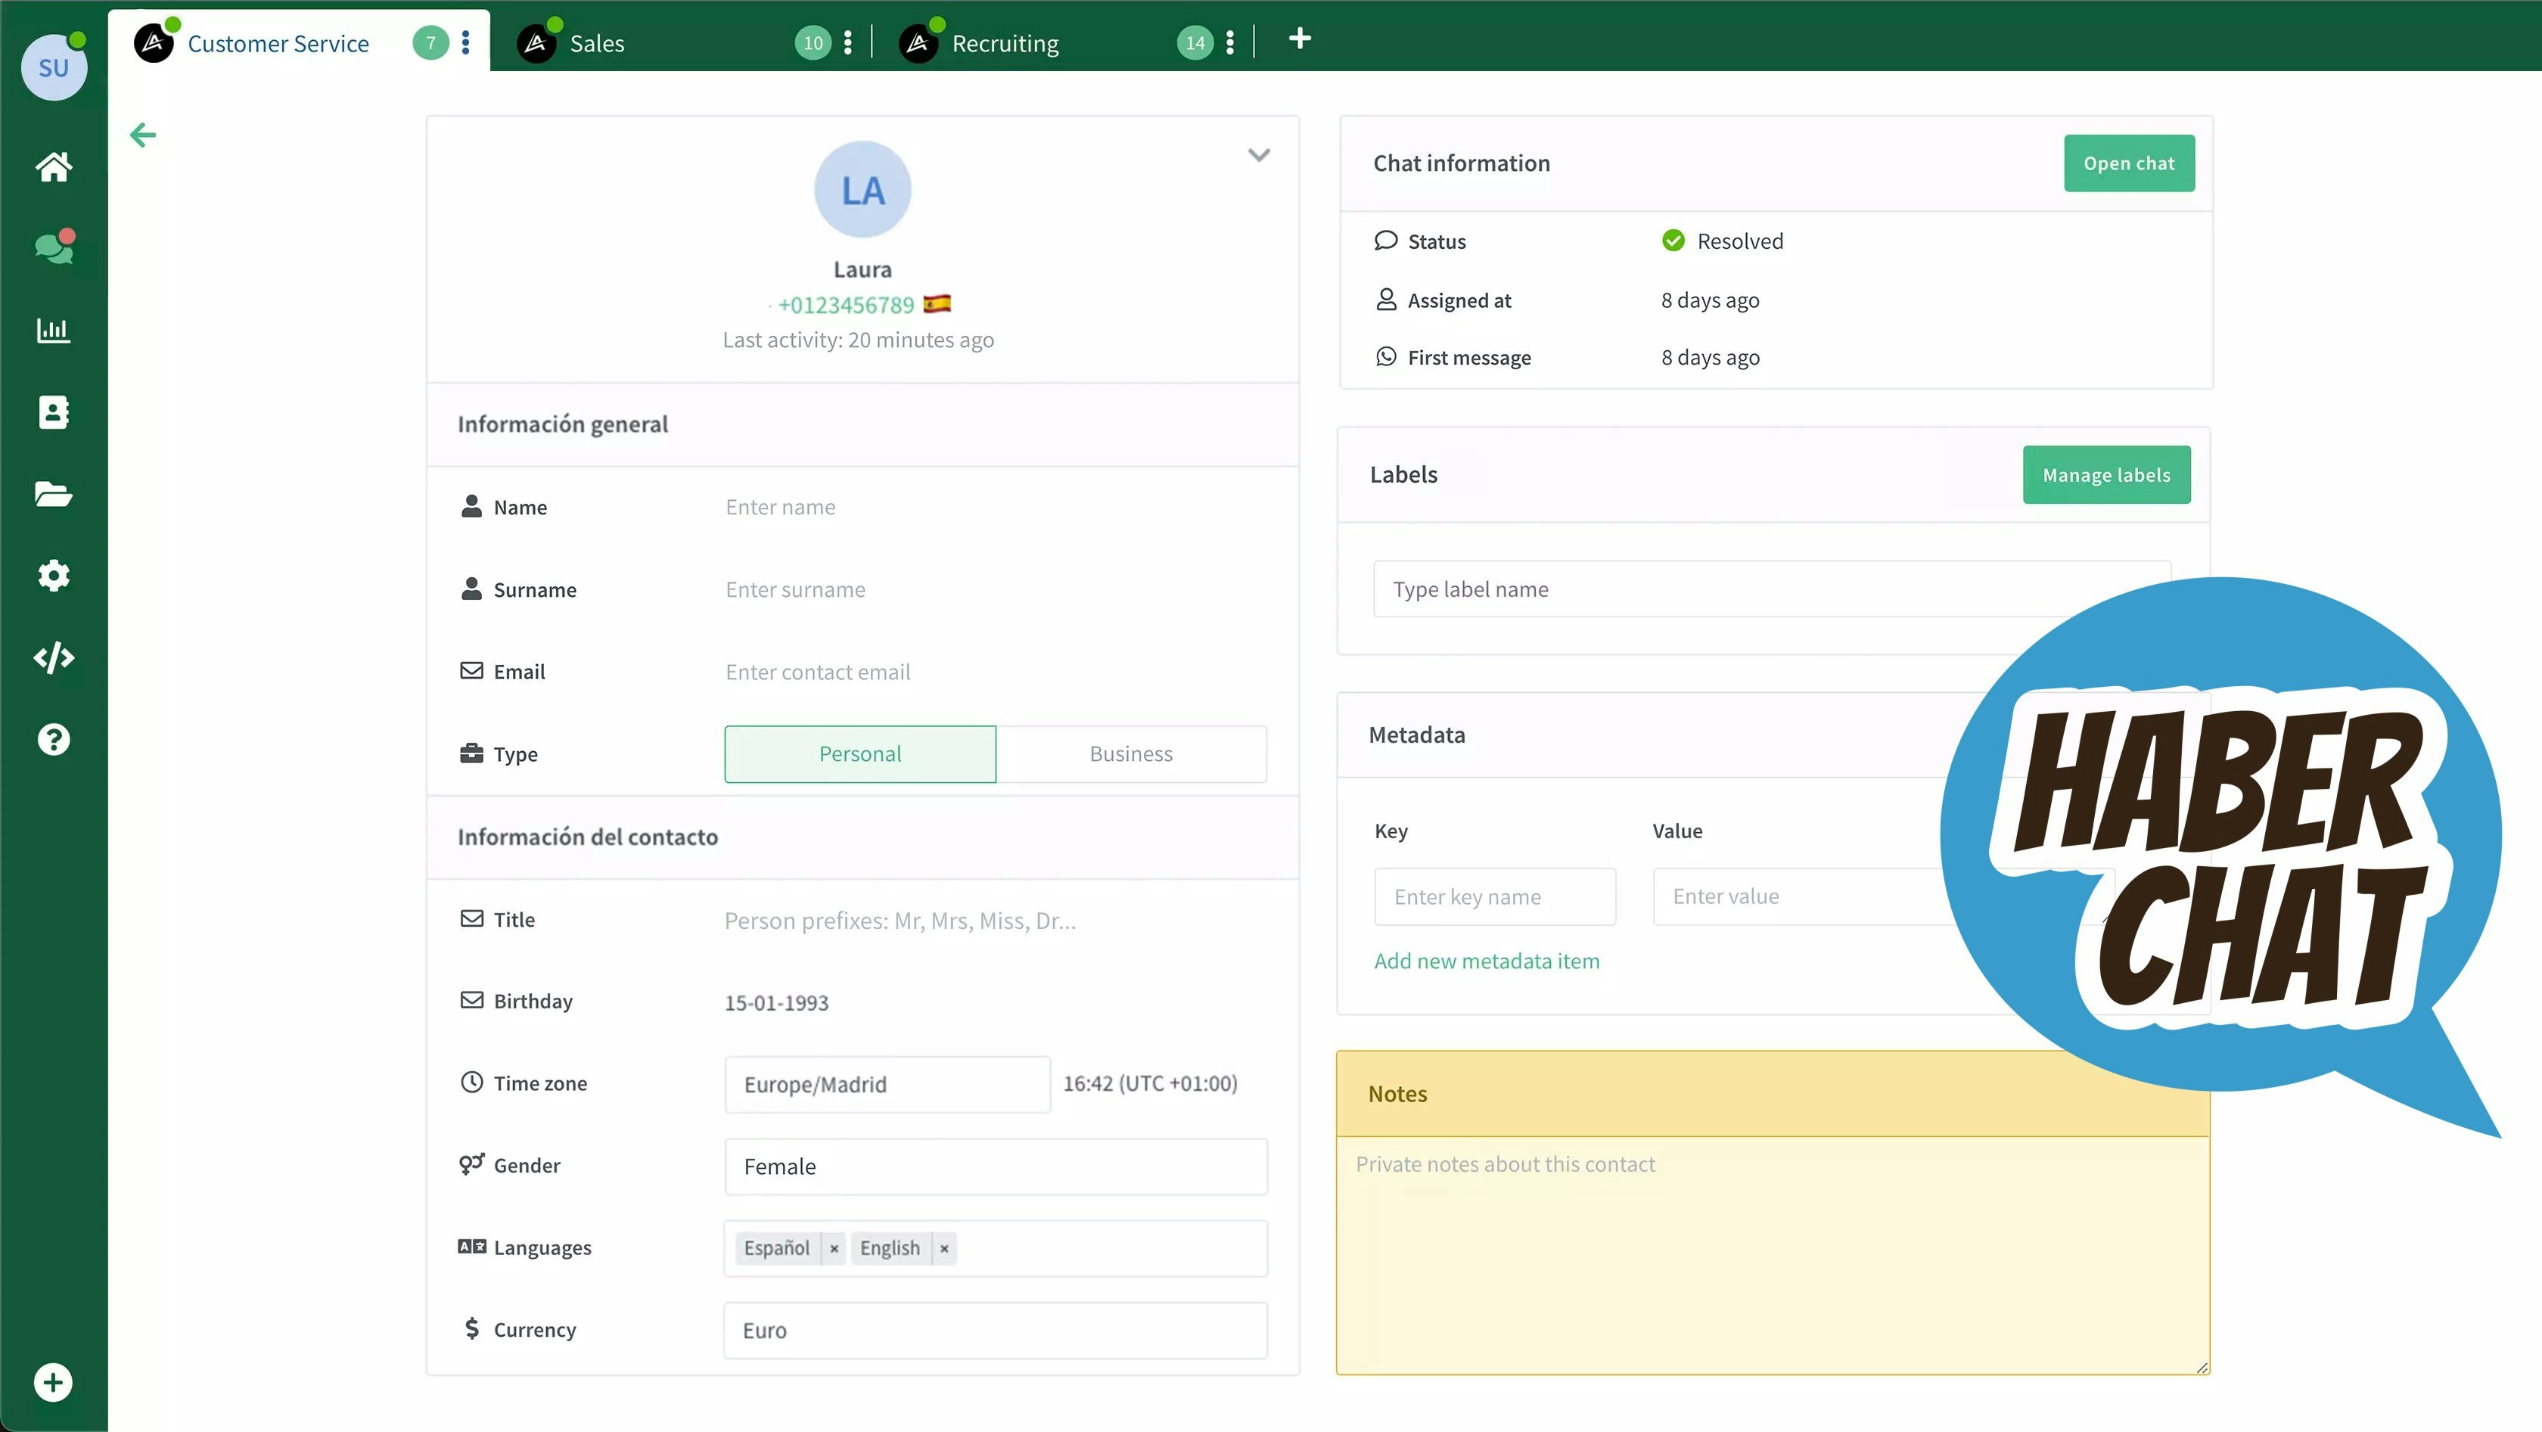
Task: Open chats icon in sidebar
Action: (53, 247)
